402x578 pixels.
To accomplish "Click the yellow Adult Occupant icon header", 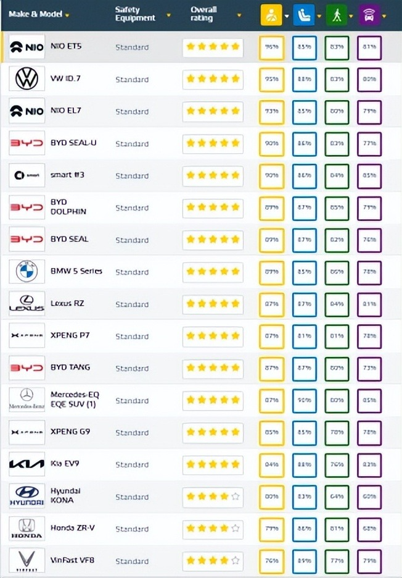I will 271,15.
